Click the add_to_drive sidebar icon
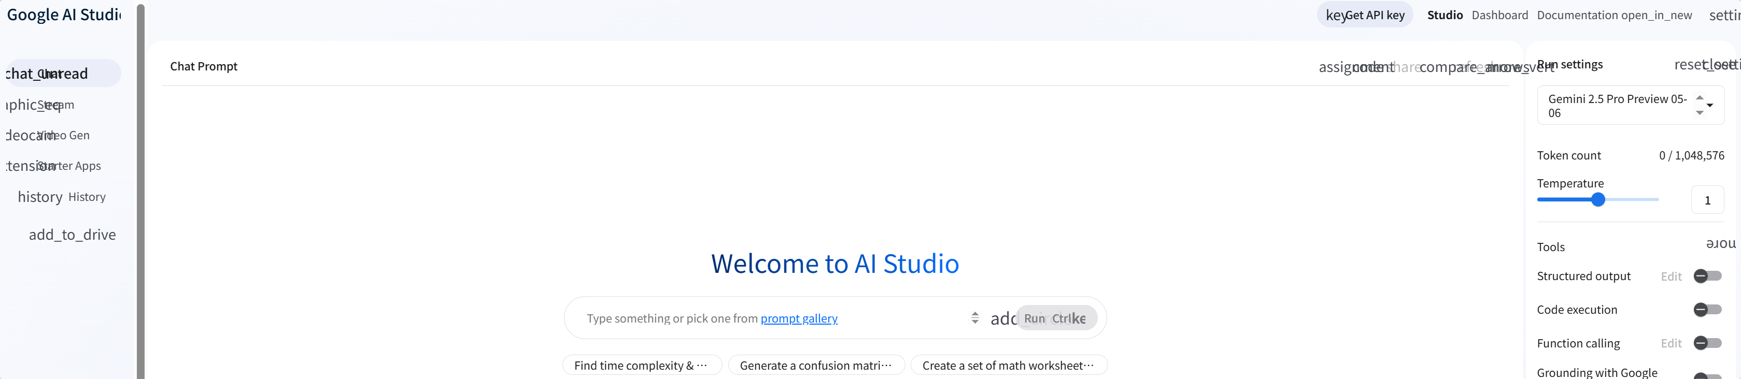The width and height of the screenshot is (1741, 379). (73, 235)
